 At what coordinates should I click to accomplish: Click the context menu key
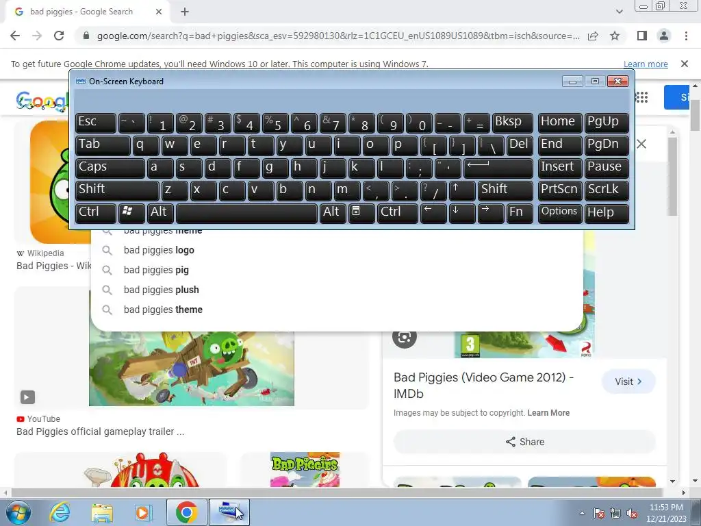pos(361,213)
